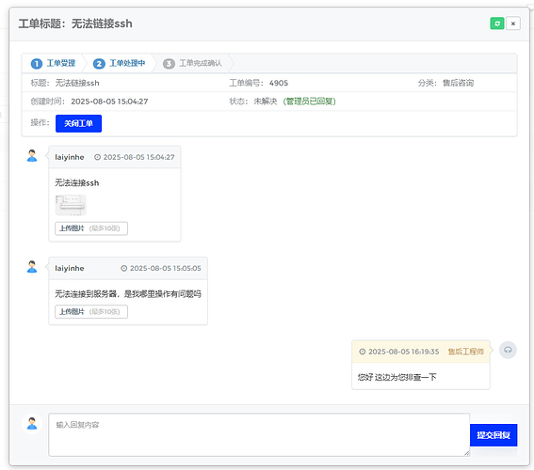Click 上传图片 under 无法连接ssh message

pos(91,228)
